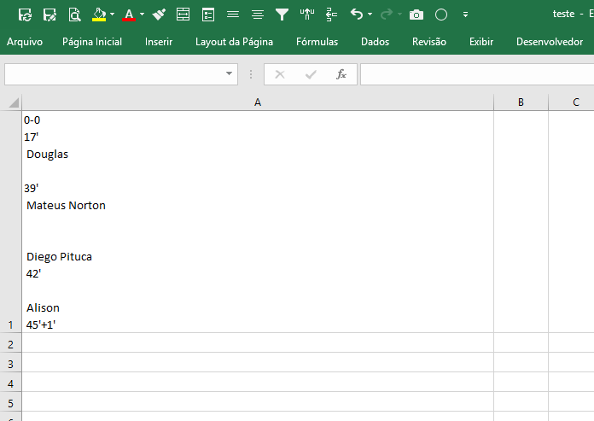The height and width of the screenshot is (421, 594).
Task: Click the score text "0-0"
Action: [x=32, y=120]
